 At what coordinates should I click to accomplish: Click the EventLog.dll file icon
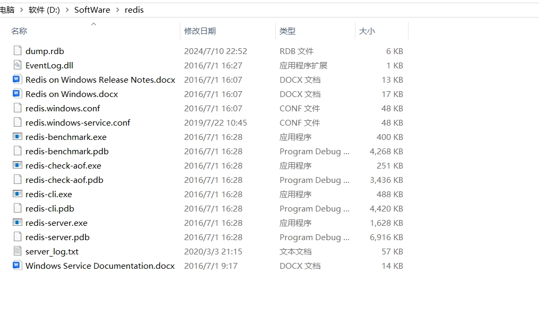point(18,65)
